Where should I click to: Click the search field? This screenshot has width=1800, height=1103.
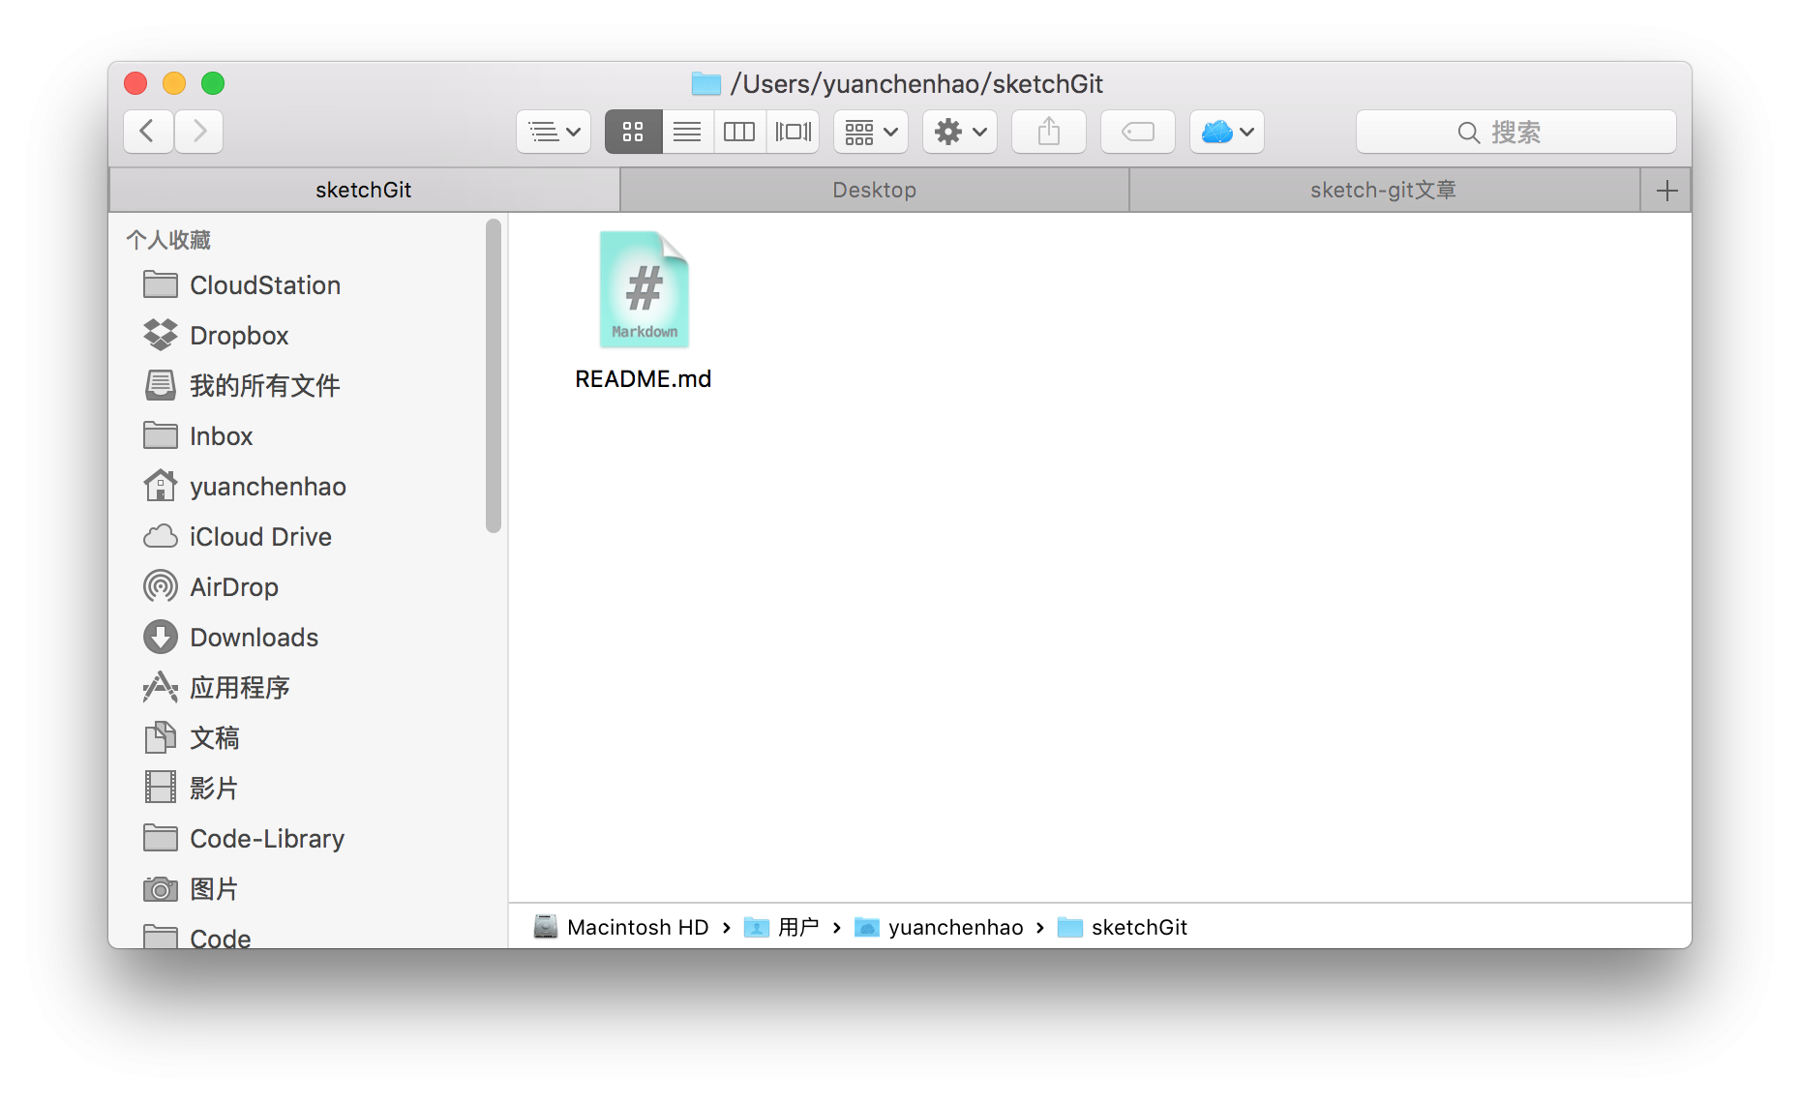[x=1516, y=132]
